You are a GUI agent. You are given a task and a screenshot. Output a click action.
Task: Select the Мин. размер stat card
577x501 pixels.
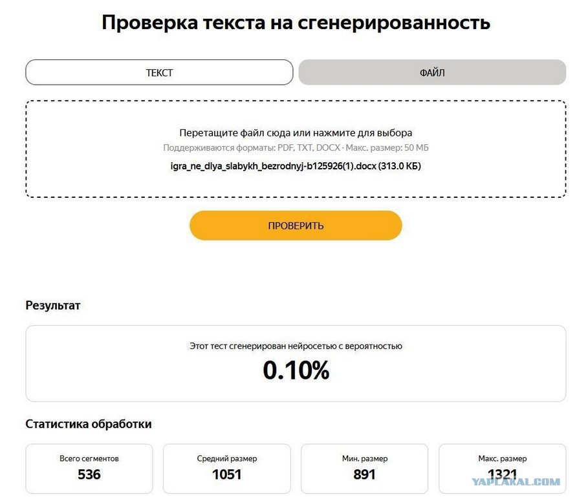click(x=364, y=469)
